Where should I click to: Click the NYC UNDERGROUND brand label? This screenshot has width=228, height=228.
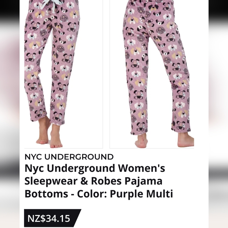pos(69,157)
